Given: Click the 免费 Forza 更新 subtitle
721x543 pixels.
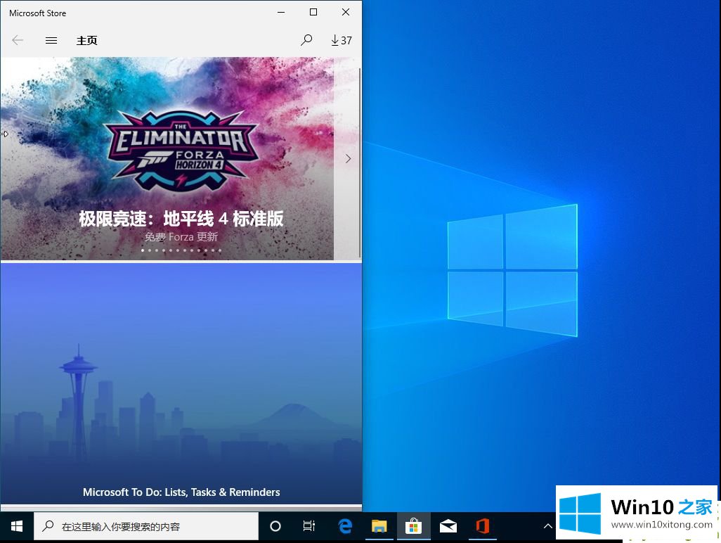Looking at the screenshot, I should (x=181, y=237).
